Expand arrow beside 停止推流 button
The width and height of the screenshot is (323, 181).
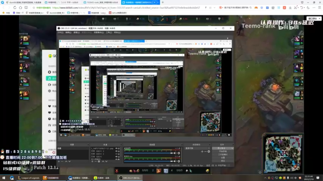coord(232,148)
